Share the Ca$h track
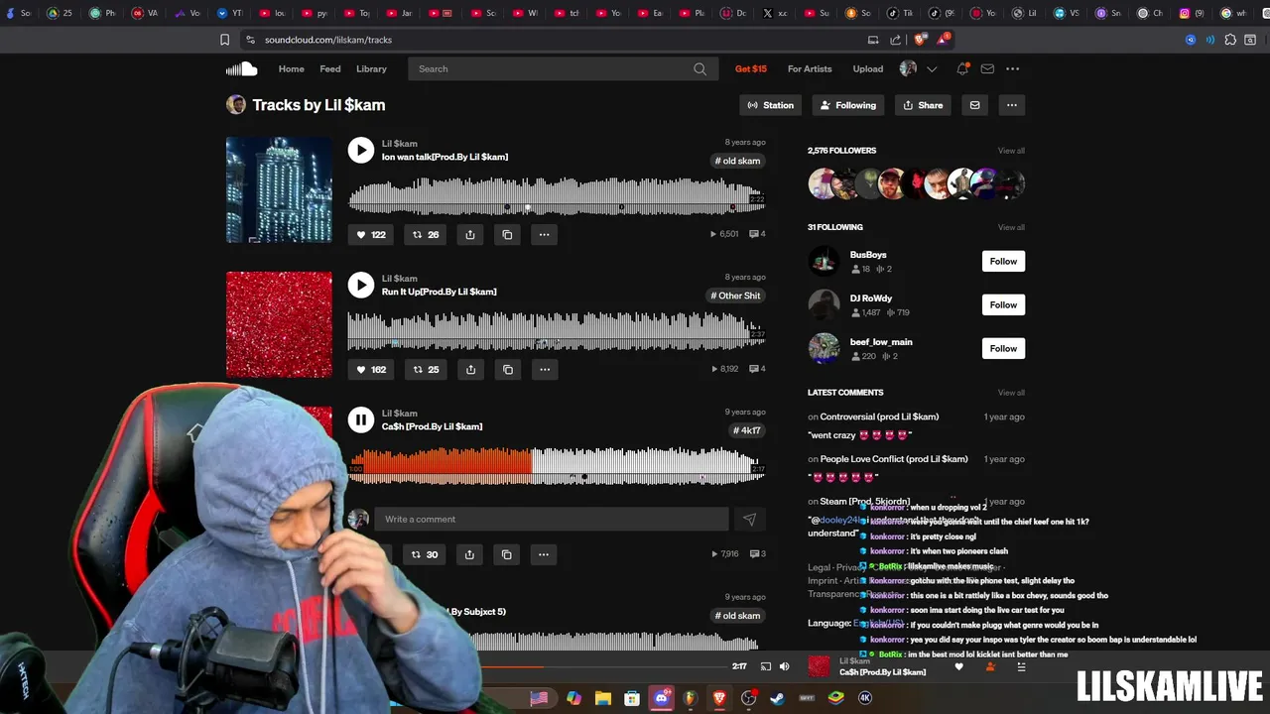The height and width of the screenshot is (714, 1270). pyautogui.click(x=469, y=554)
